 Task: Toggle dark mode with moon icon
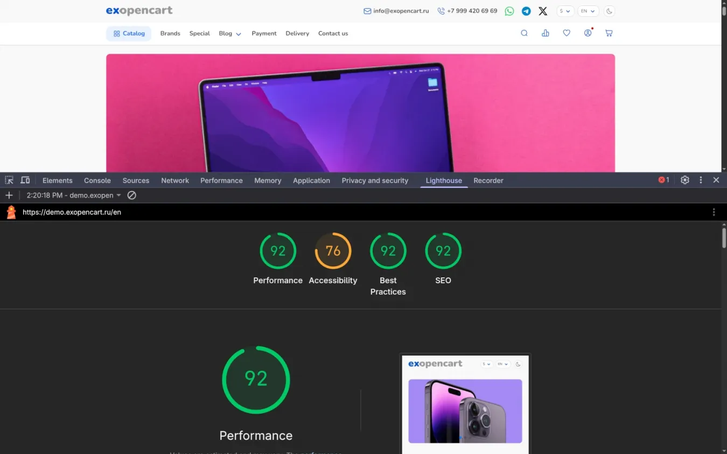tap(609, 11)
